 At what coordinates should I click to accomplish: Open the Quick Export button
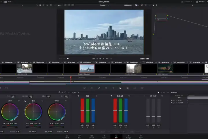click(187, 2)
